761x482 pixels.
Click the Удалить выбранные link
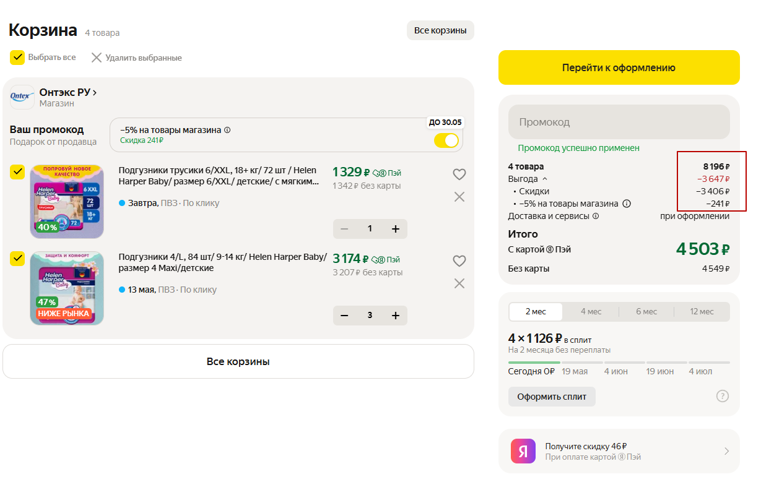[144, 58]
